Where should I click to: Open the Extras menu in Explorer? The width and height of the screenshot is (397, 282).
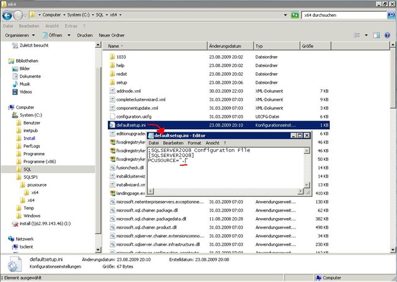click(72, 26)
